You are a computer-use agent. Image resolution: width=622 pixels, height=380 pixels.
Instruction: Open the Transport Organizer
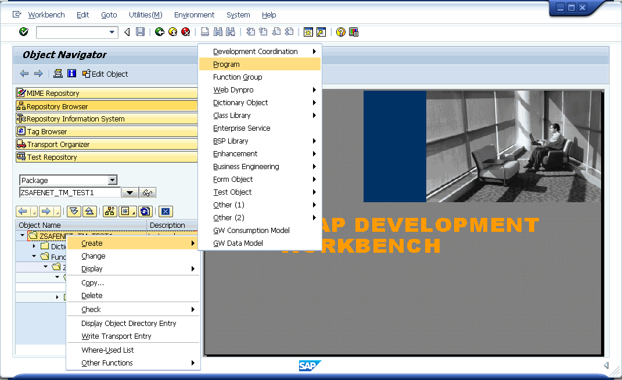point(107,144)
